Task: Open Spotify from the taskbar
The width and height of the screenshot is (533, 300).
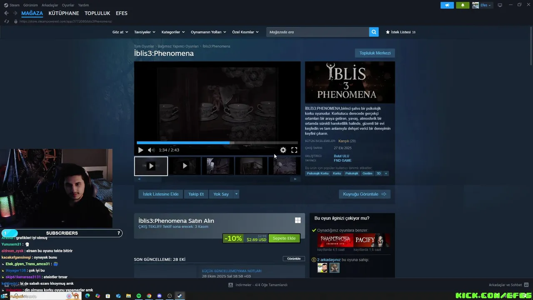Action: point(139,296)
